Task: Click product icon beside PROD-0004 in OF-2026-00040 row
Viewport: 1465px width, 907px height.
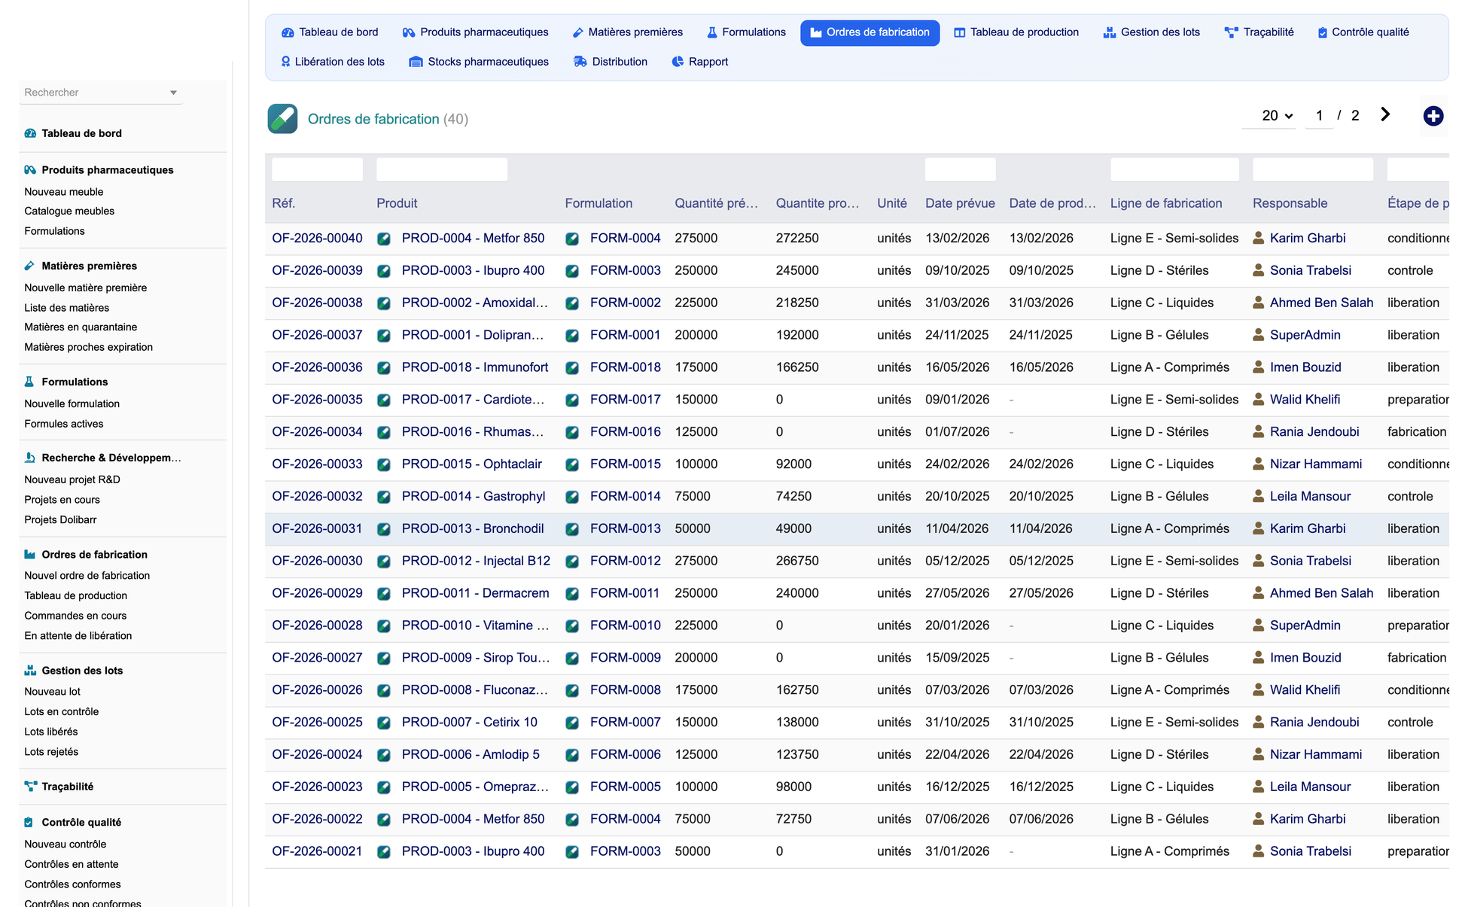Action: 384,239
